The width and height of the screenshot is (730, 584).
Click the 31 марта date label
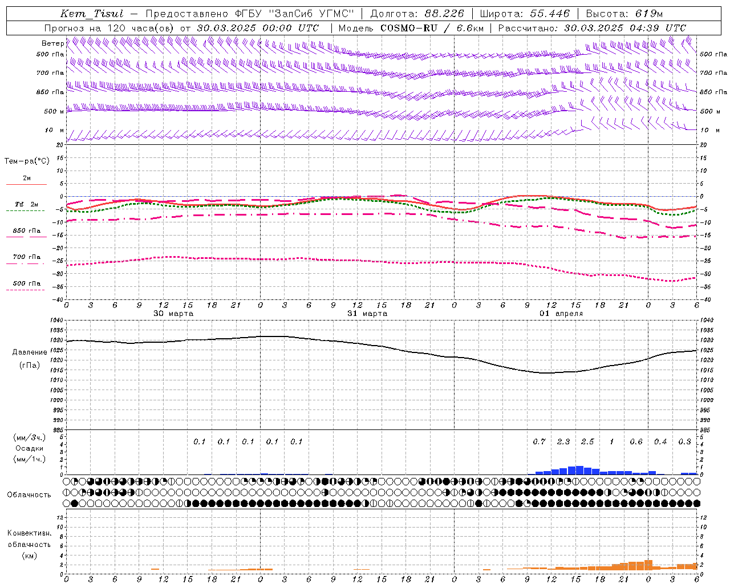pyautogui.click(x=367, y=313)
